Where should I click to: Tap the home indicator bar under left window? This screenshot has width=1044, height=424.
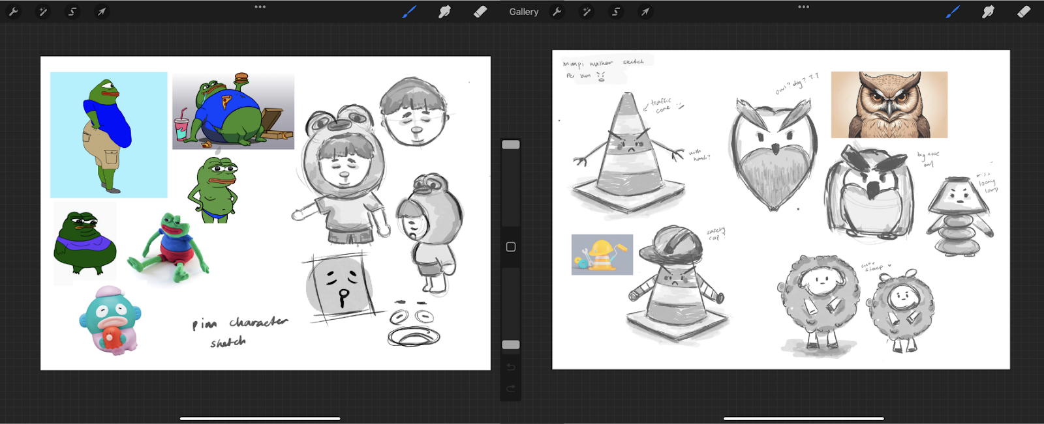point(260,418)
